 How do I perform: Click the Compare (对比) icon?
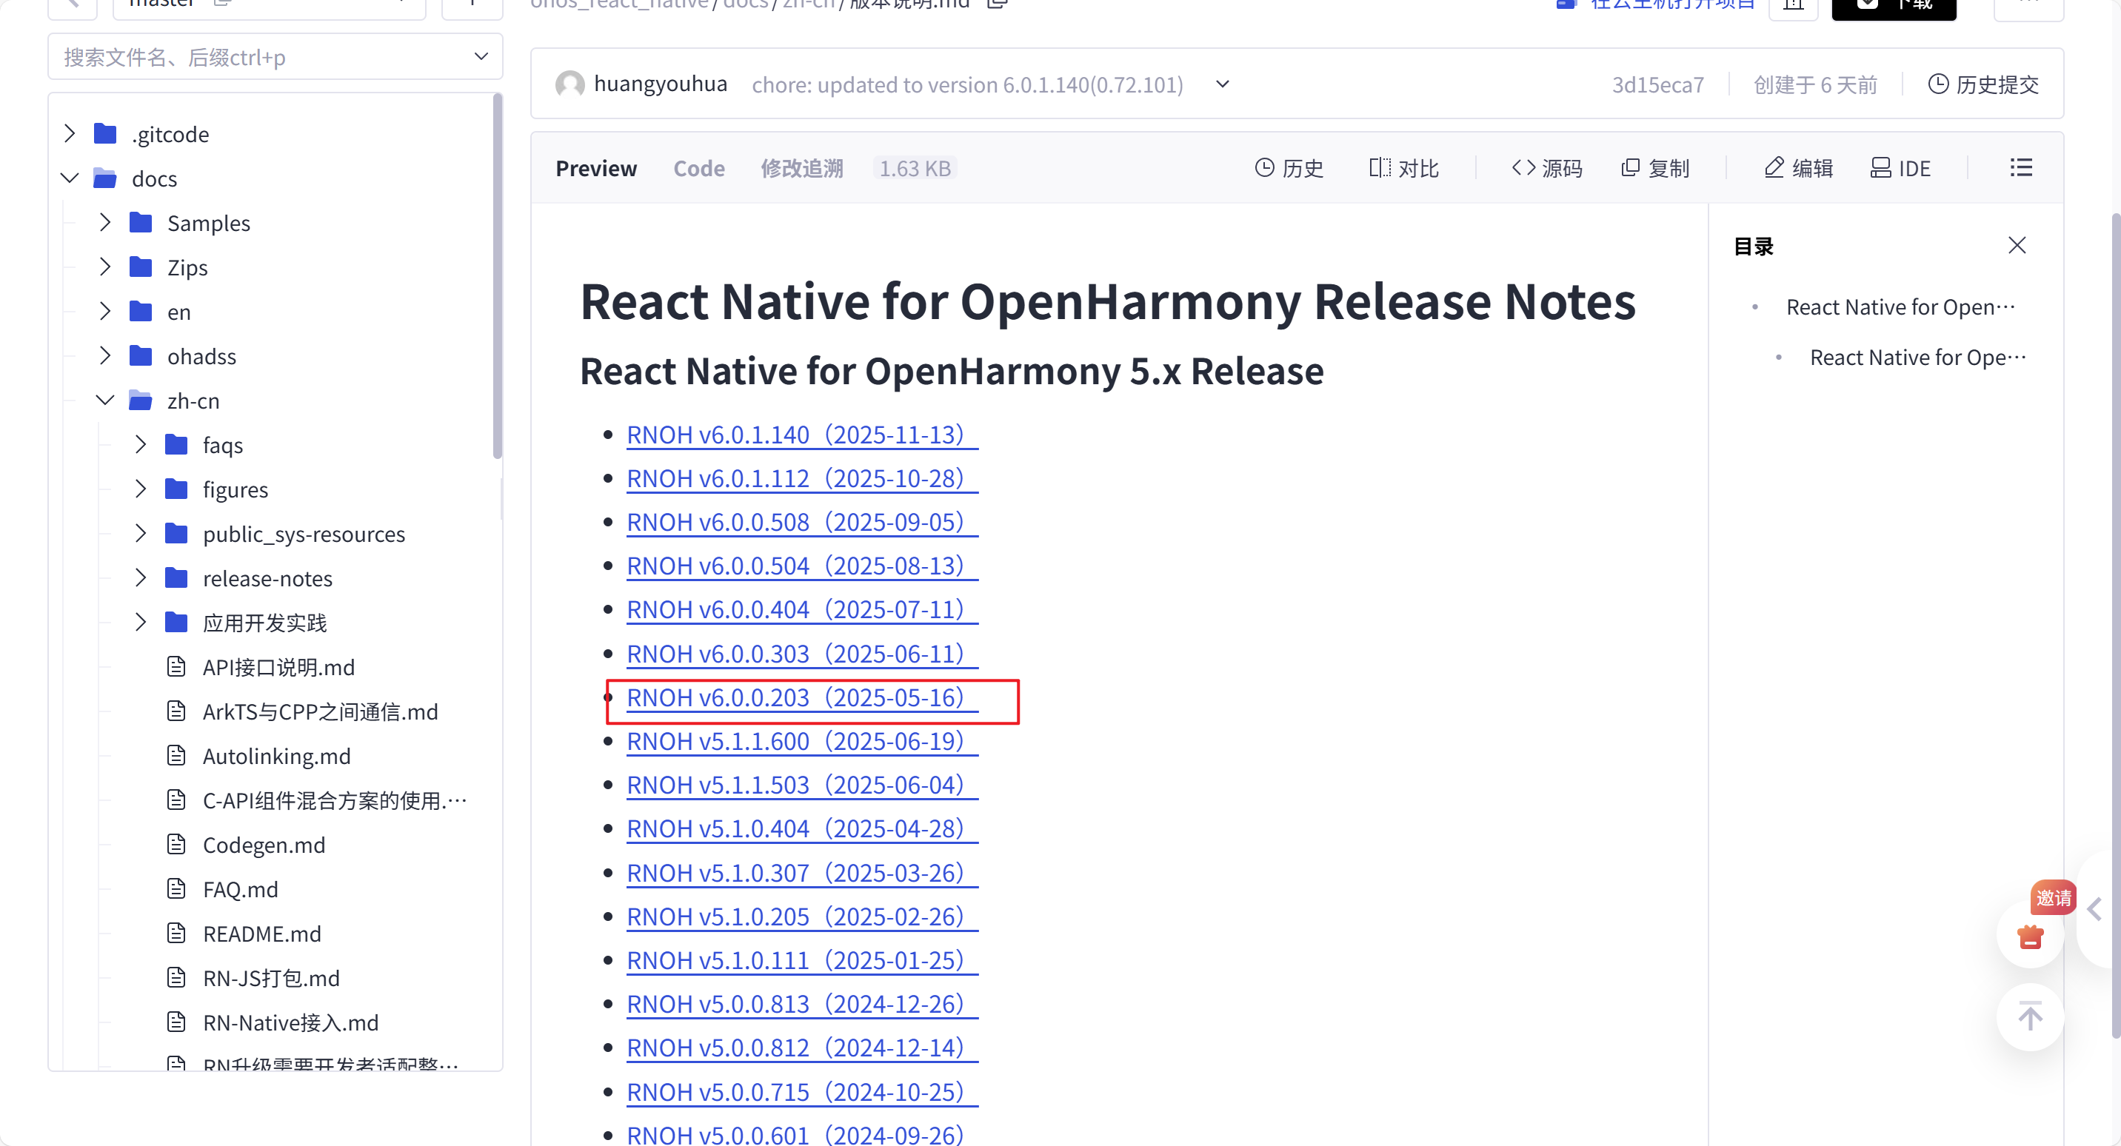click(x=1379, y=168)
